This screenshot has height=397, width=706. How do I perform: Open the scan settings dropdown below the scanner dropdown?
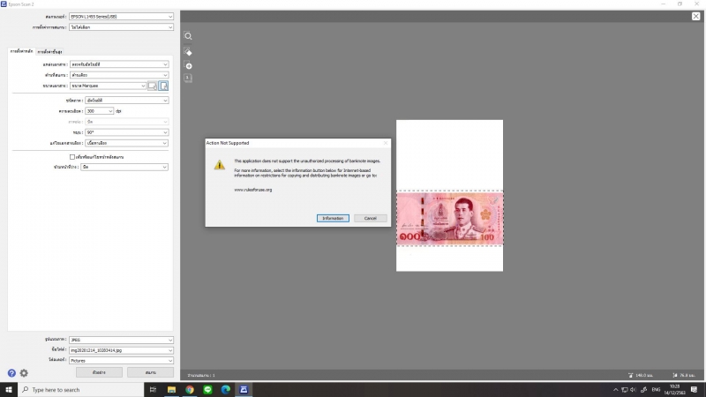(121, 27)
